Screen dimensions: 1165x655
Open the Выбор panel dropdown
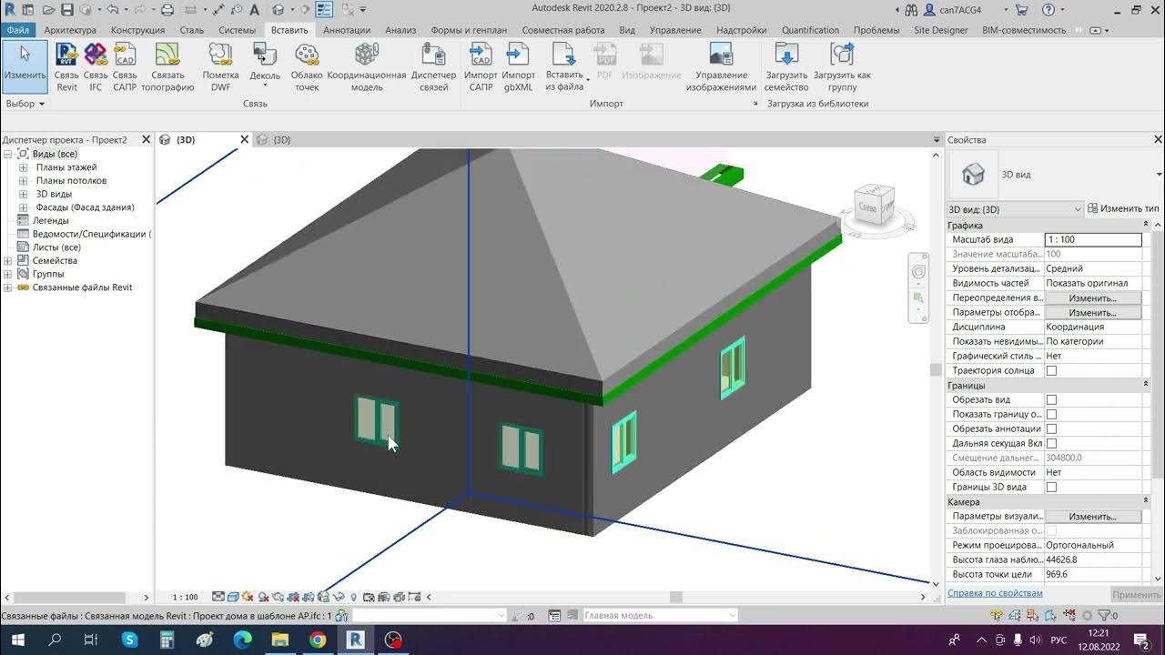(x=25, y=104)
